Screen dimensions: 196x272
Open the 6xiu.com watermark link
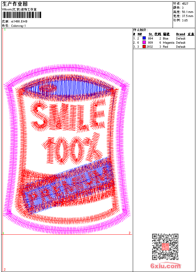click(x=166, y=266)
